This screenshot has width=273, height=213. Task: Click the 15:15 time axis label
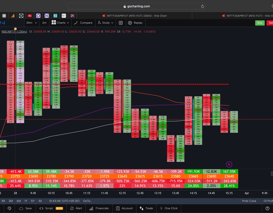pos(229,193)
